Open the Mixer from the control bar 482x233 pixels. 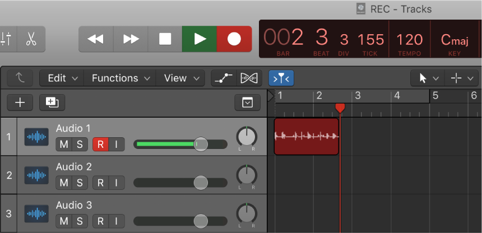click(8, 39)
